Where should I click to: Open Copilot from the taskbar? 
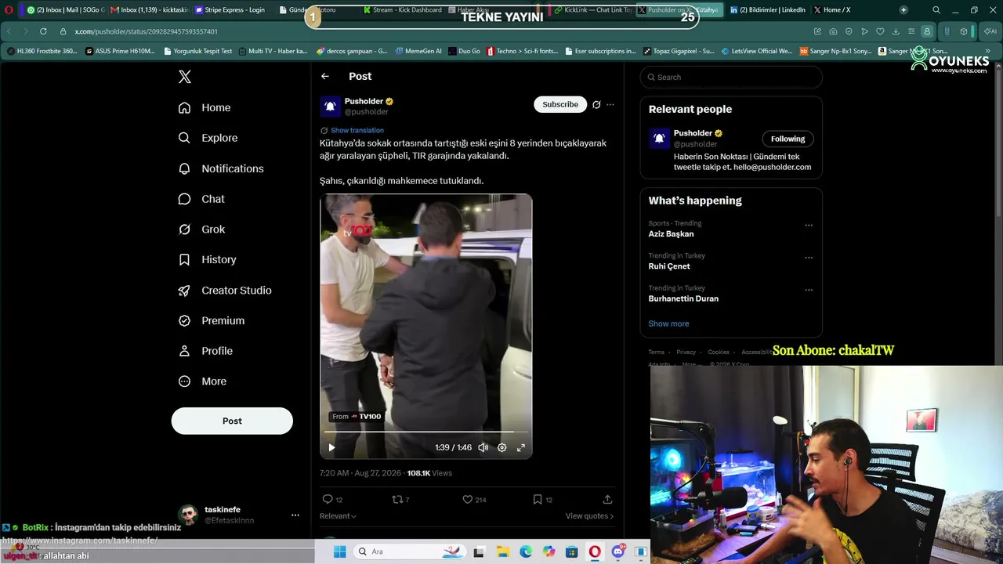(x=549, y=551)
